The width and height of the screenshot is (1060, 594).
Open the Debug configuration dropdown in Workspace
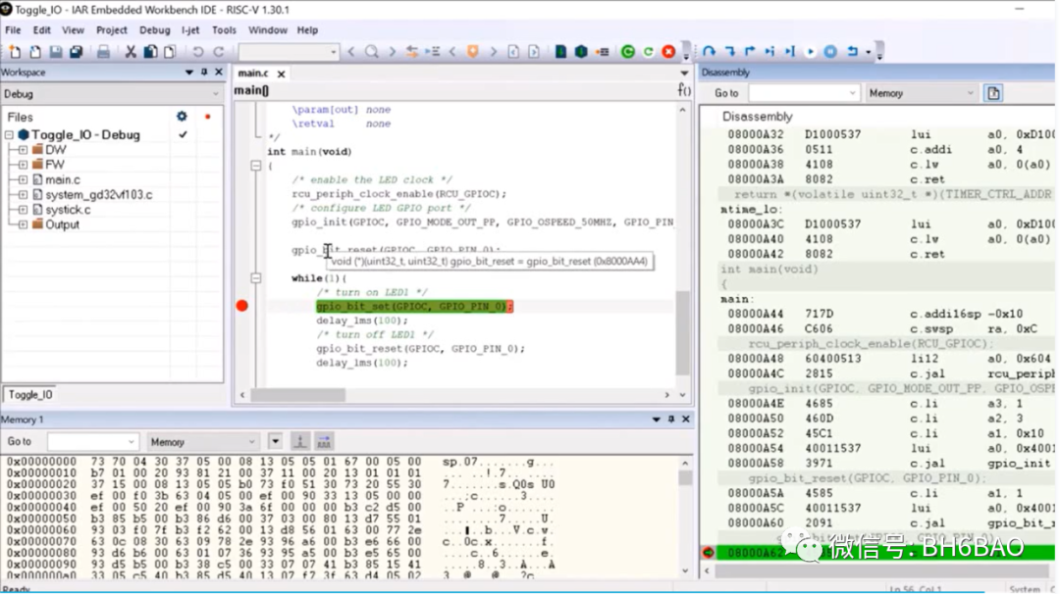tap(112, 94)
